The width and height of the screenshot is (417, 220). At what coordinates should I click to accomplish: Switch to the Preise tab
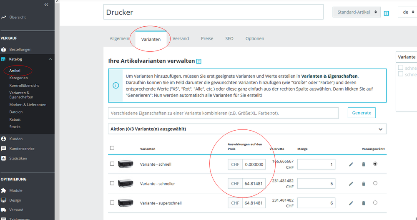click(x=207, y=39)
